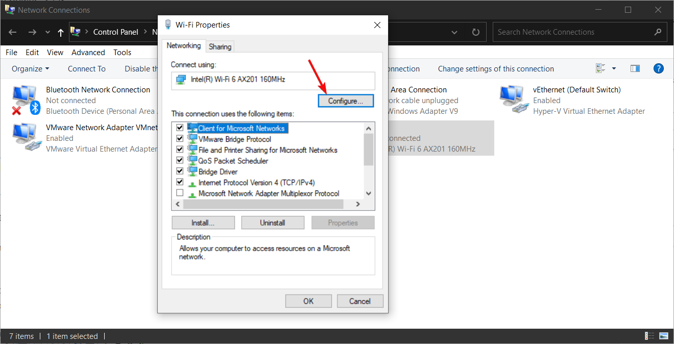
Task: Click the Bridge Driver item icon
Action: [x=192, y=170]
